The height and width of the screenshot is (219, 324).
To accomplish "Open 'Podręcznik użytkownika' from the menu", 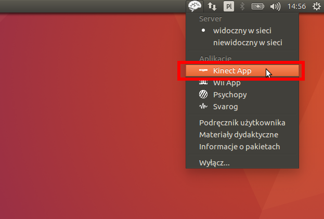I will click(242, 123).
